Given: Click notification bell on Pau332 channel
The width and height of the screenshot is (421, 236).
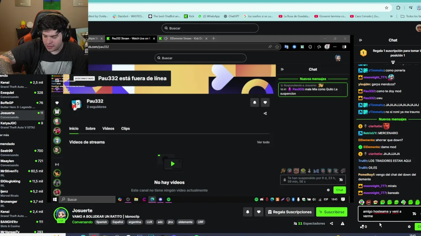Looking at the screenshot, I should pos(255,102).
